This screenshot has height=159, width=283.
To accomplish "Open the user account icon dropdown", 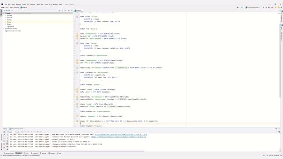I will click(x=237, y=8).
